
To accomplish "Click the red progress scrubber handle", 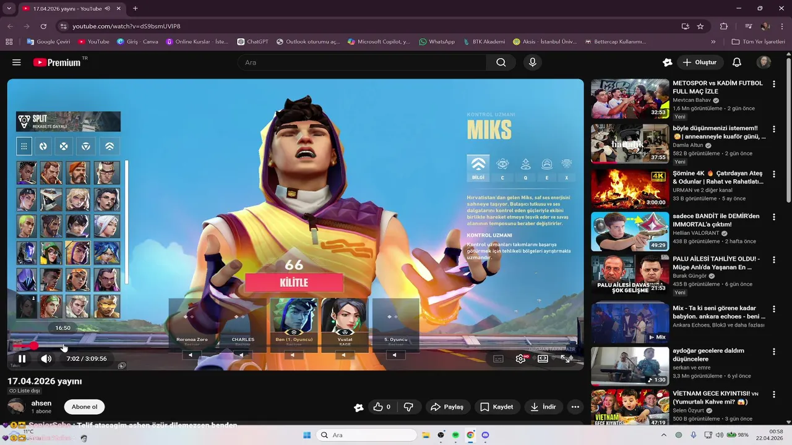I will pyautogui.click(x=34, y=346).
